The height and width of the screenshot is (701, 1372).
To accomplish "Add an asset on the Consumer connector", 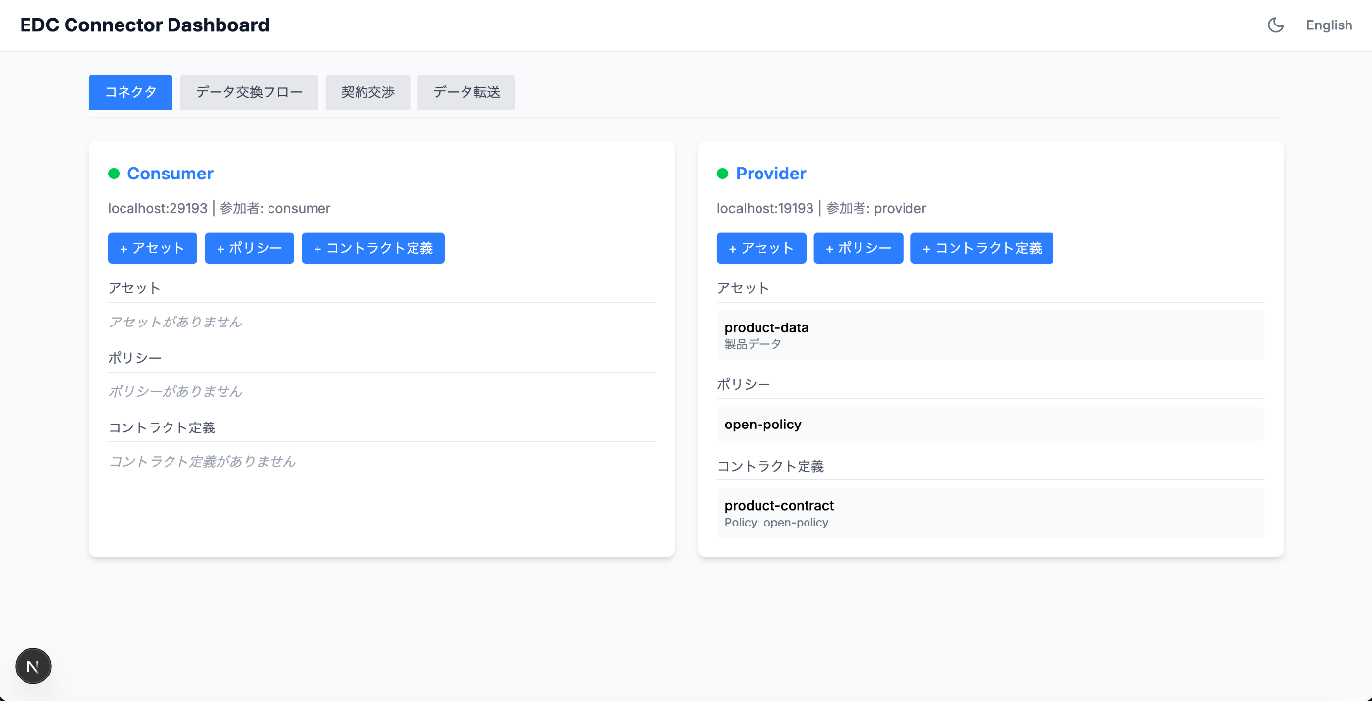I will point(152,248).
